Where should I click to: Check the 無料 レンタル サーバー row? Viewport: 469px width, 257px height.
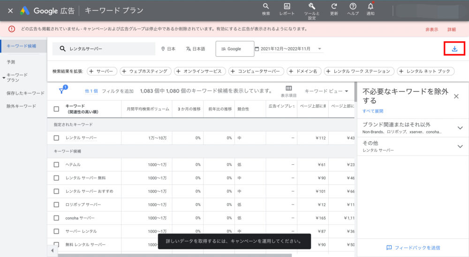click(x=56, y=244)
